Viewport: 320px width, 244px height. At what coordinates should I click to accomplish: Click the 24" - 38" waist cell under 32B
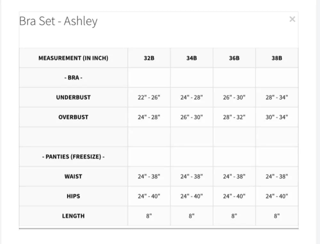click(148, 176)
